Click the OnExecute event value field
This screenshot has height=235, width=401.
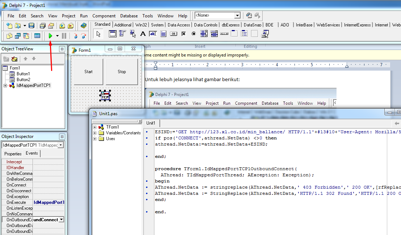point(49,202)
